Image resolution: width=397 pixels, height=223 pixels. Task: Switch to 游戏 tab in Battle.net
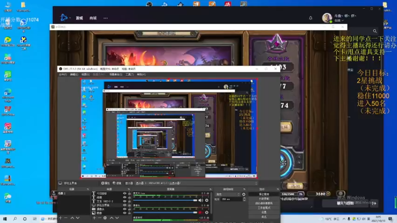[x=79, y=18]
